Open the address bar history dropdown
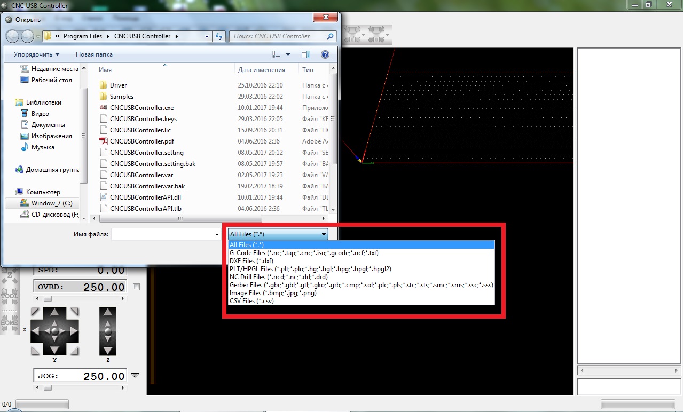 (207, 36)
